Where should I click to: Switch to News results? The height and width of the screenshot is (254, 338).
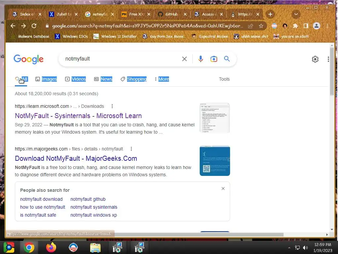pyautogui.click(x=103, y=79)
